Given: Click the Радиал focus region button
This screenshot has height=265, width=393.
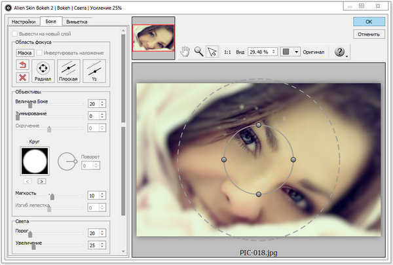Looking at the screenshot, I should tap(43, 71).
